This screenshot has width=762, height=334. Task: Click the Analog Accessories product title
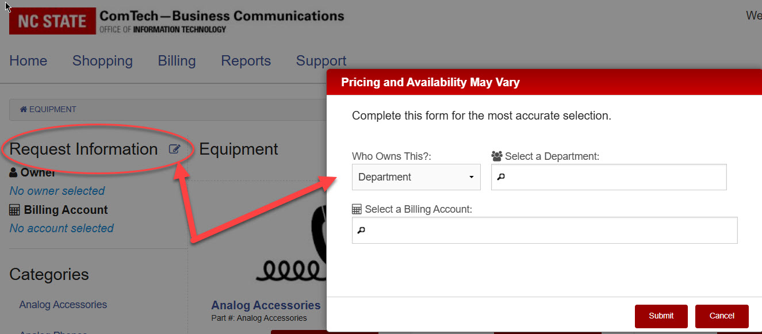click(266, 305)
